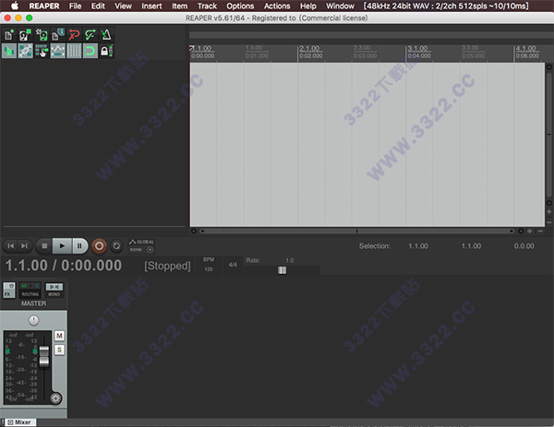554x427 pixels.
Task: Click the Rate 1.0 value
Action: coord(290,260)
